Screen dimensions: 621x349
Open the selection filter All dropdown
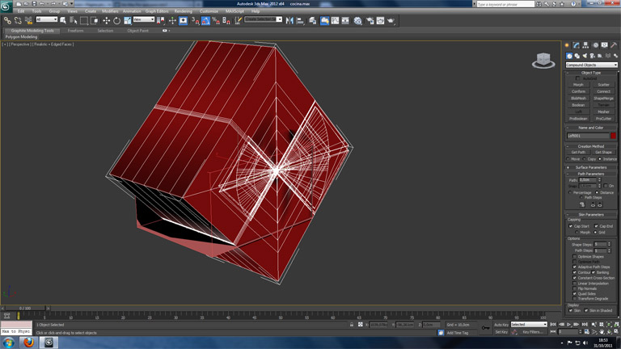[x=46, y=20]
